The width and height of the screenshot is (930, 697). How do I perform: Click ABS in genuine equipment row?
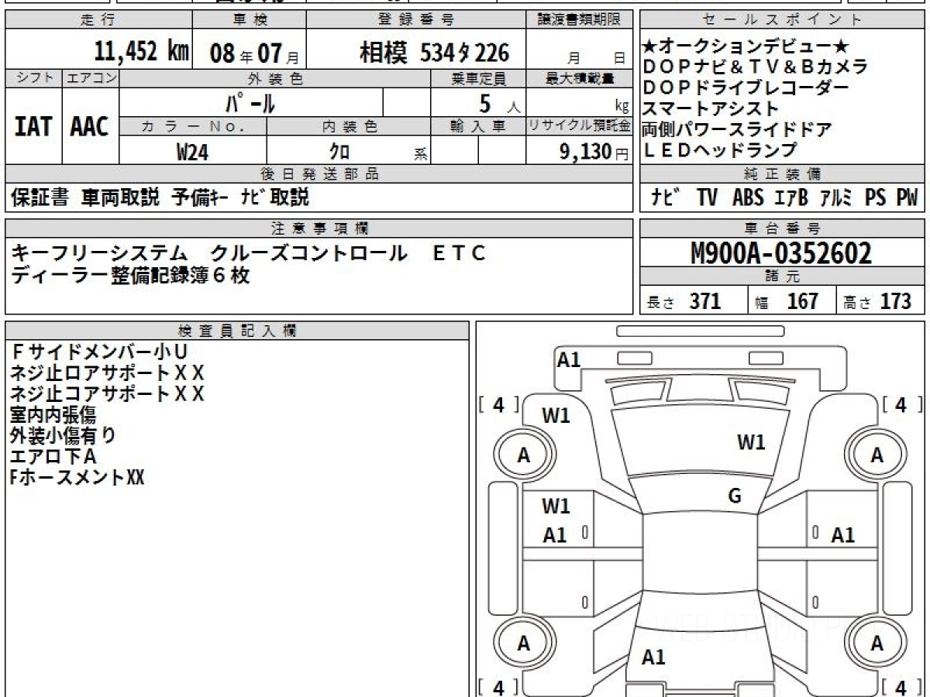click(x=747, y=197)
